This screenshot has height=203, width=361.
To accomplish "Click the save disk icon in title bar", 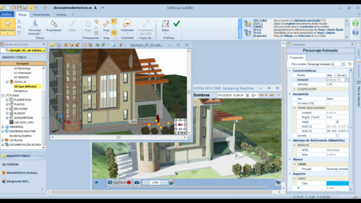I will click(19, 7).
